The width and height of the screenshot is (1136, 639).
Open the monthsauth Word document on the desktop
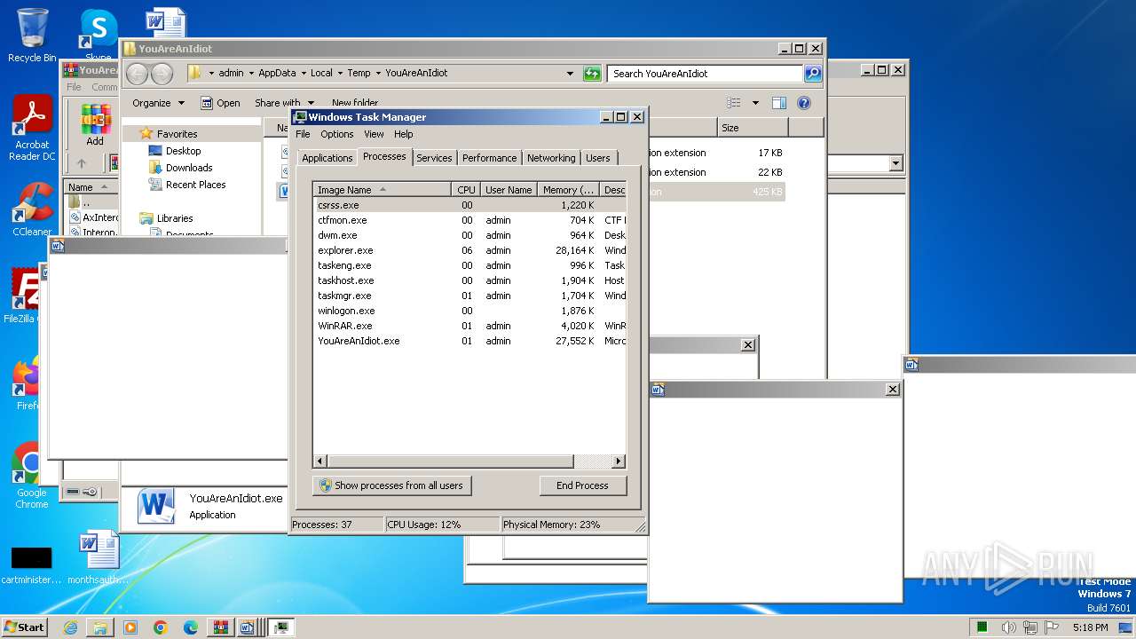click(x=98, y=557)
